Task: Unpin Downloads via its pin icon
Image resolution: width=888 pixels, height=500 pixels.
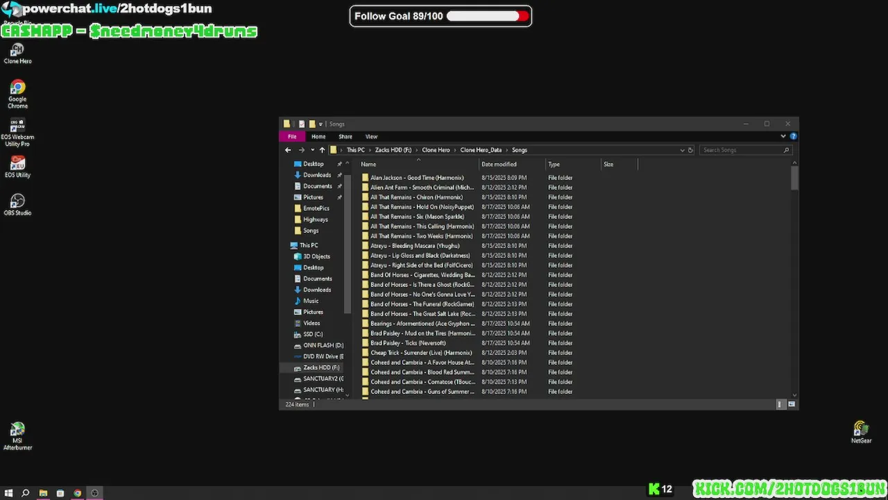Action: click(x=339, y=175)
